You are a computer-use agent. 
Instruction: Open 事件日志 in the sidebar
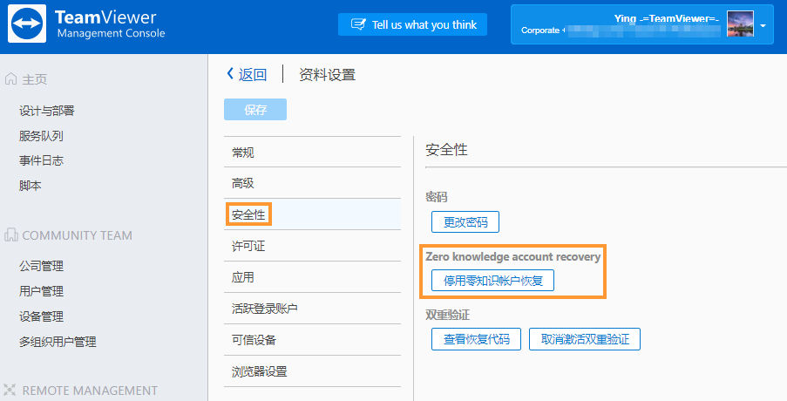click(x=41, y=160)
